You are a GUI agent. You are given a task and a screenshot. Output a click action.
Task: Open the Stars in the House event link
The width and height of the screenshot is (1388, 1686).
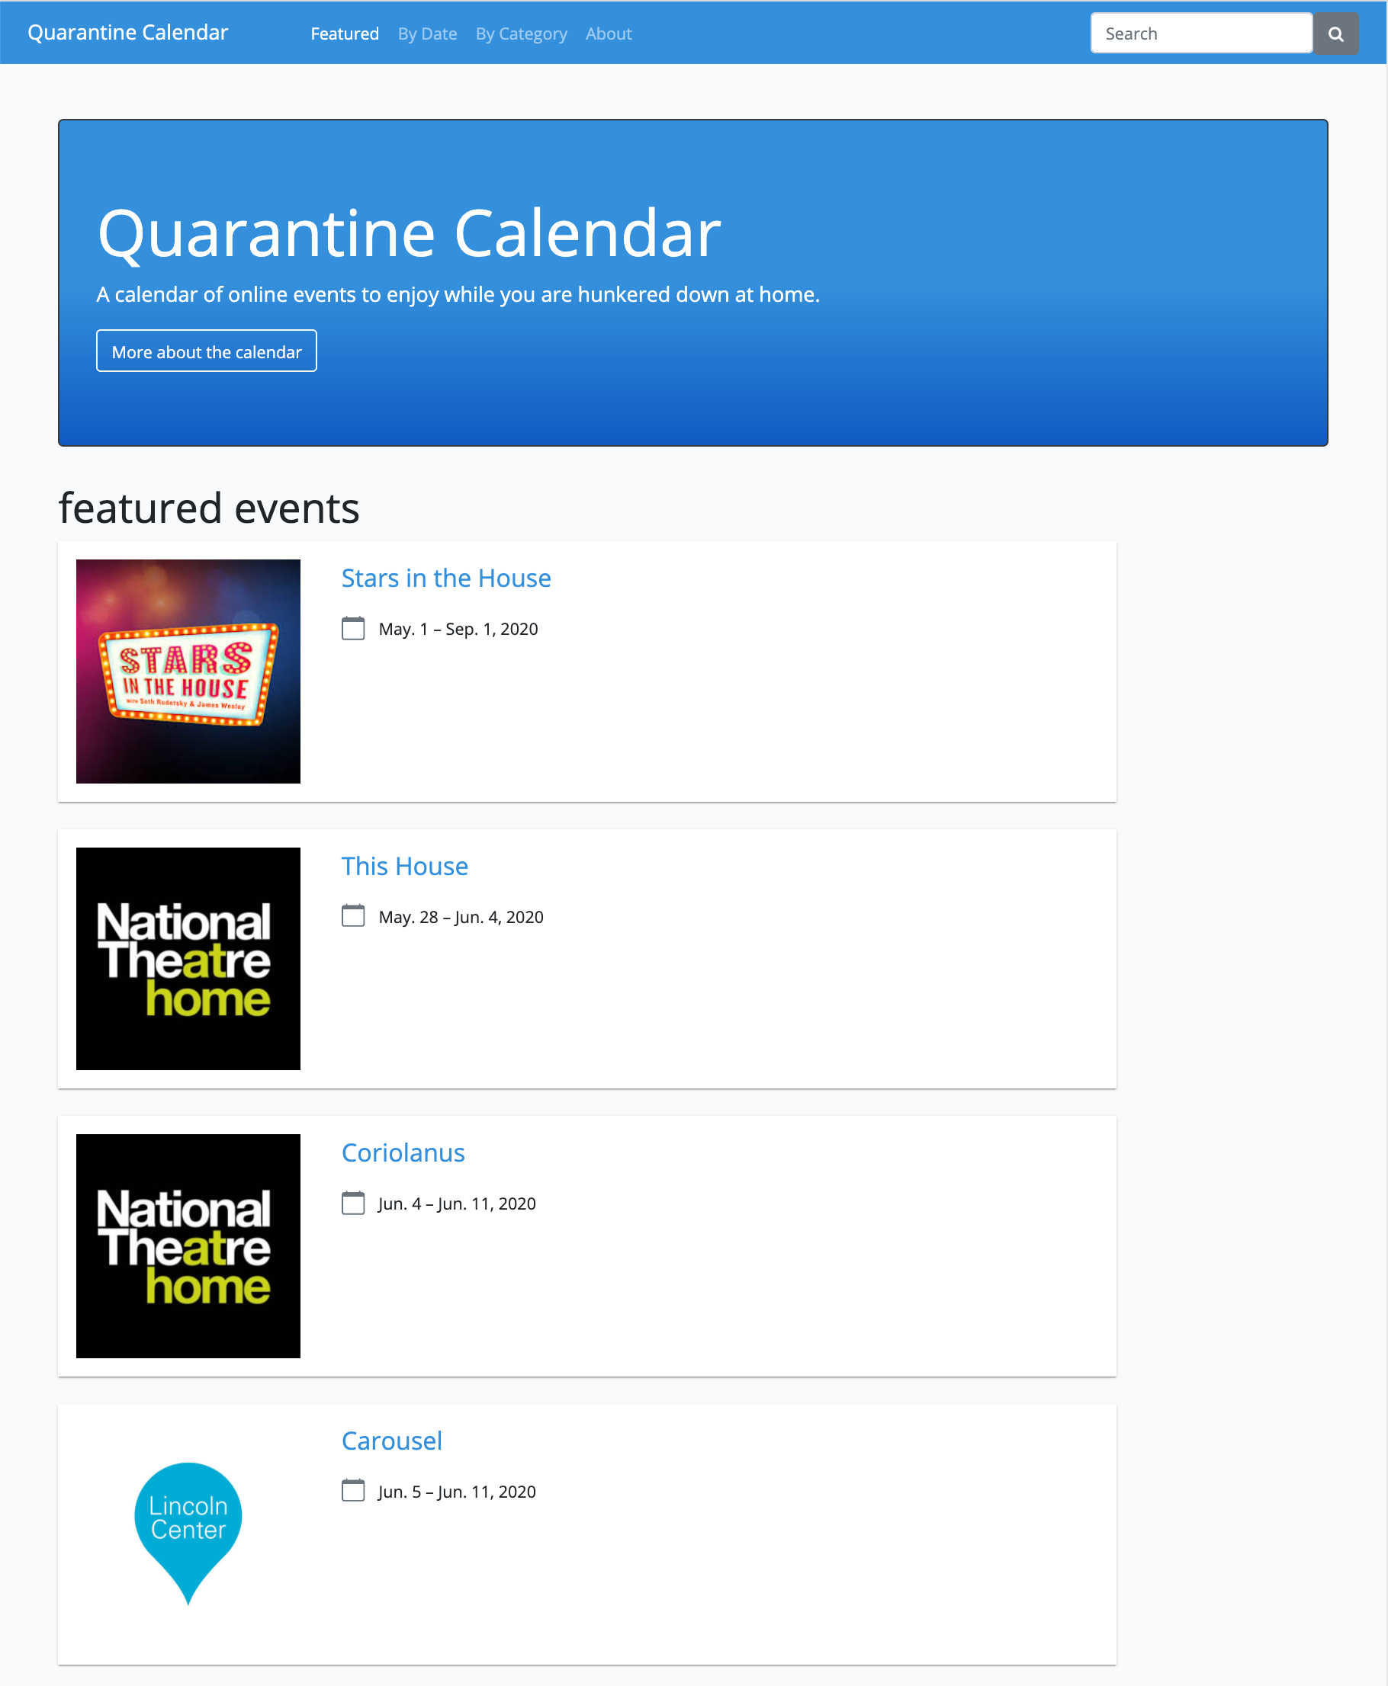(446, 578)
